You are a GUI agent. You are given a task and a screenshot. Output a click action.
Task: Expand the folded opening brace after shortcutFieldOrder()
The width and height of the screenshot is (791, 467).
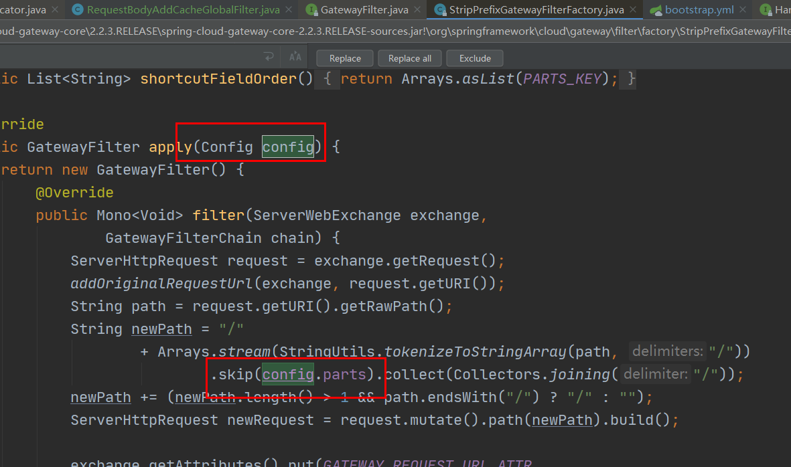[328, 79]
